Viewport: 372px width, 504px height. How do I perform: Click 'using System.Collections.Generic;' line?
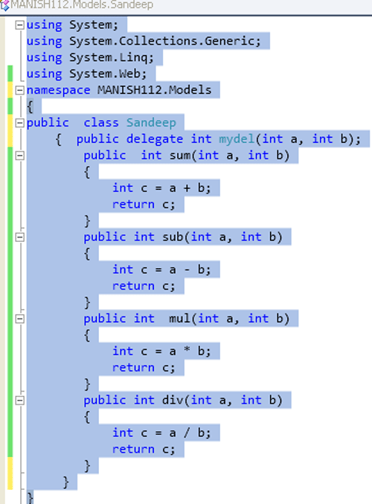click(144, 41)
